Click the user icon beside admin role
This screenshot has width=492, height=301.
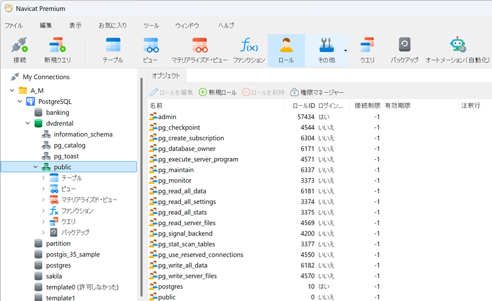click(153, 116)
